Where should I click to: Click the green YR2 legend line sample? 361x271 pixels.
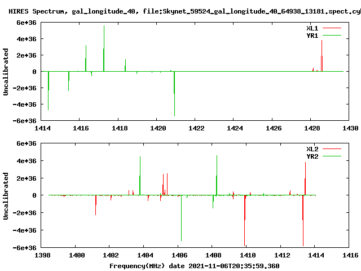click(332, 156)
